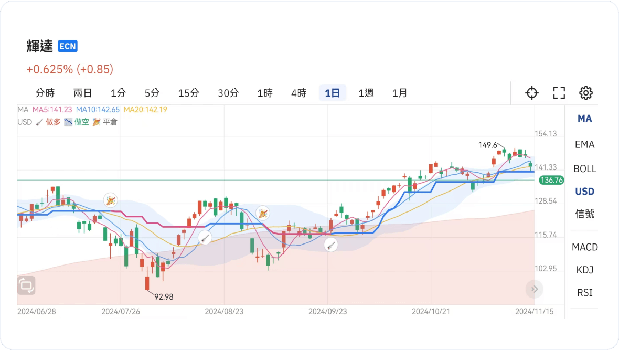Select the USD currency option
Viewport: 619px width, 350px height.
584,192
